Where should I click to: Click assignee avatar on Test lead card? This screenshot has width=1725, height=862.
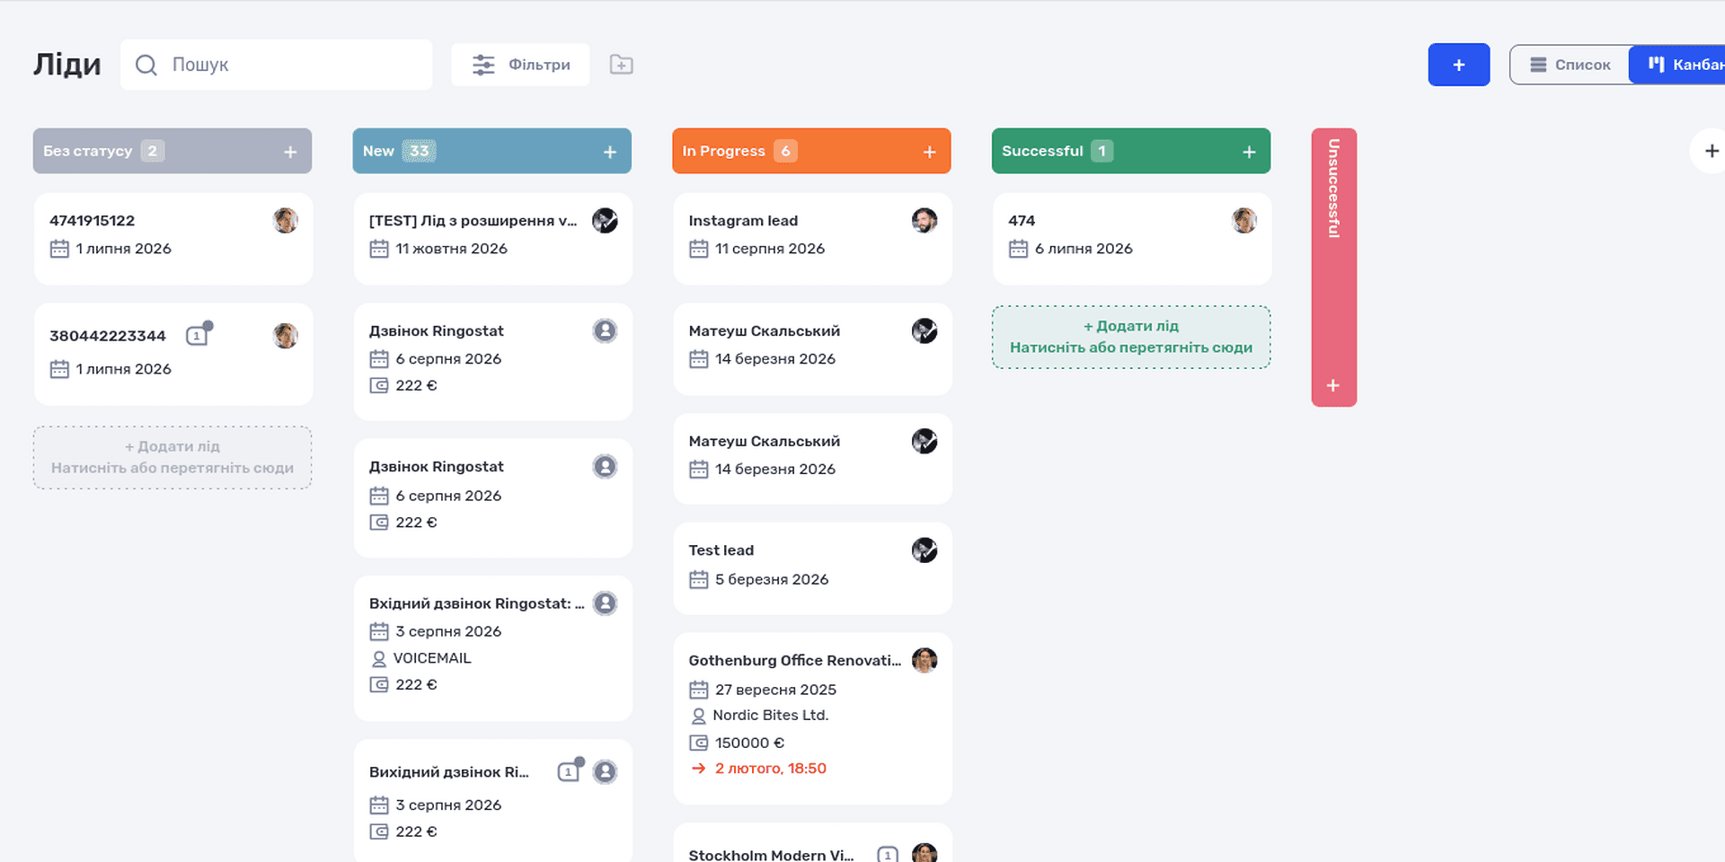(x=924, y=550)
